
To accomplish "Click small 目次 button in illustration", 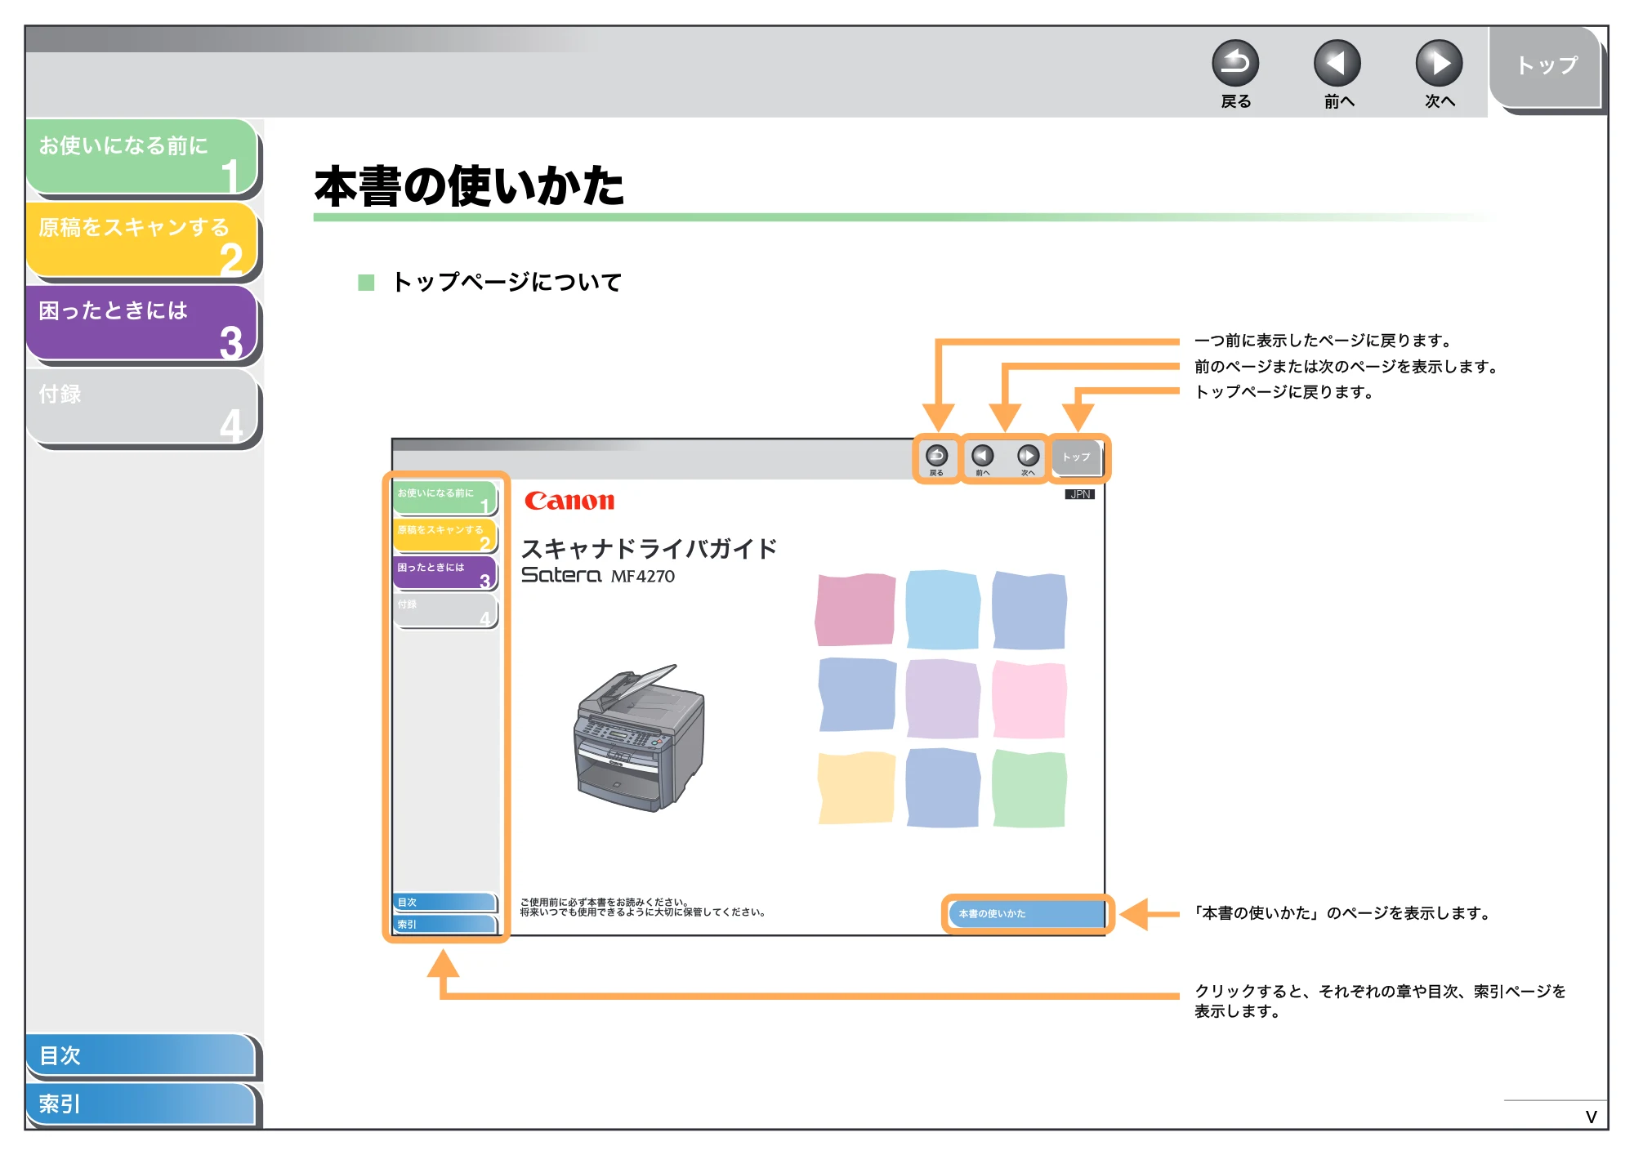I will [x=445, y=902].
